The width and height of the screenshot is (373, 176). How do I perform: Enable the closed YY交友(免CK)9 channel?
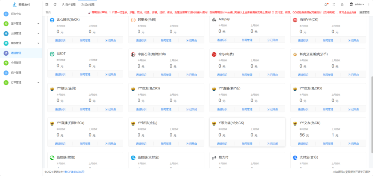click(192, 109)
